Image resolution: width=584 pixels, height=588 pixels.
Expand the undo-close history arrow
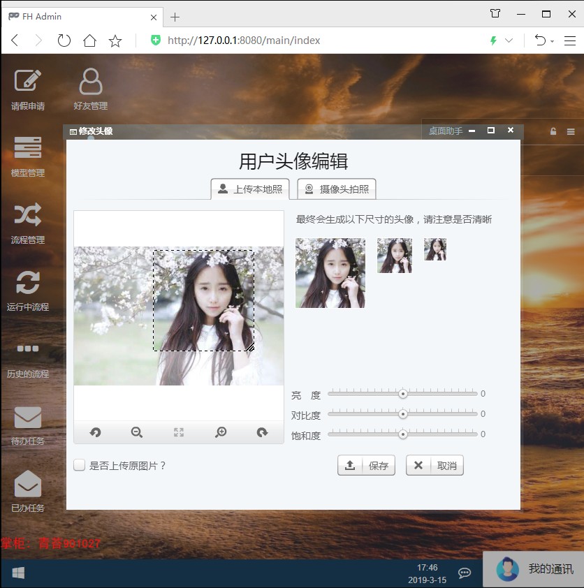click(552, 41)
